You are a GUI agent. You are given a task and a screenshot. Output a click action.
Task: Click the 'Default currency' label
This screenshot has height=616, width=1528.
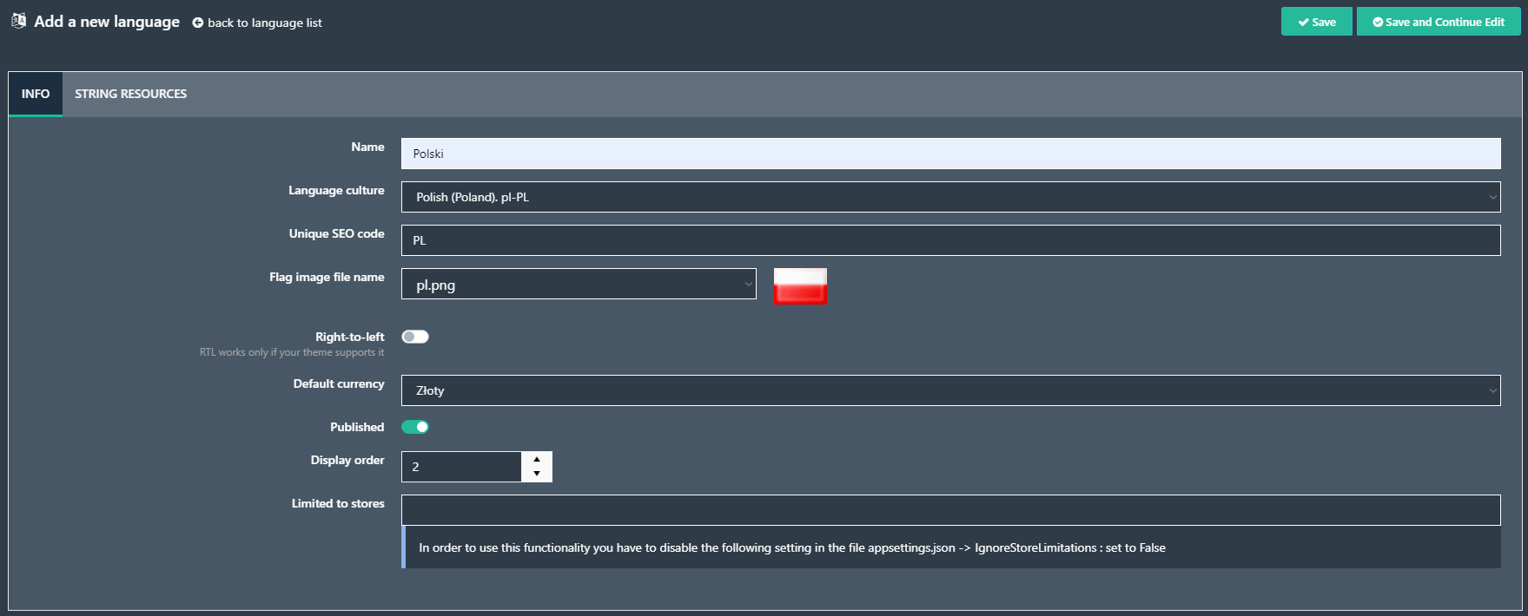point(339,383)
